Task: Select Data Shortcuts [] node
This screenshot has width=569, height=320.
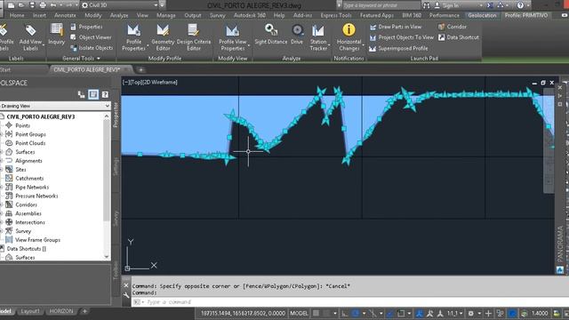Action: [26, 249]
